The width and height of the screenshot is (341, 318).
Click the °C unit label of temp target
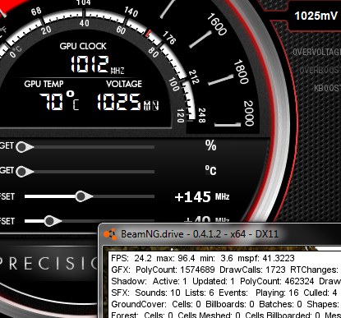point(210,170)
